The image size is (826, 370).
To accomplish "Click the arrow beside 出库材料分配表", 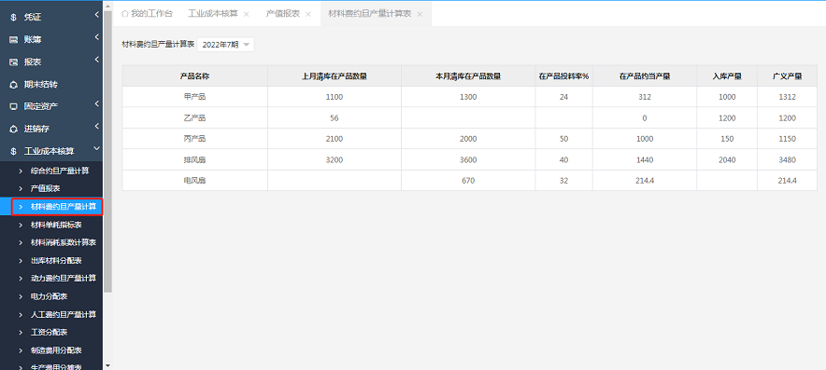I will point(21,261).
